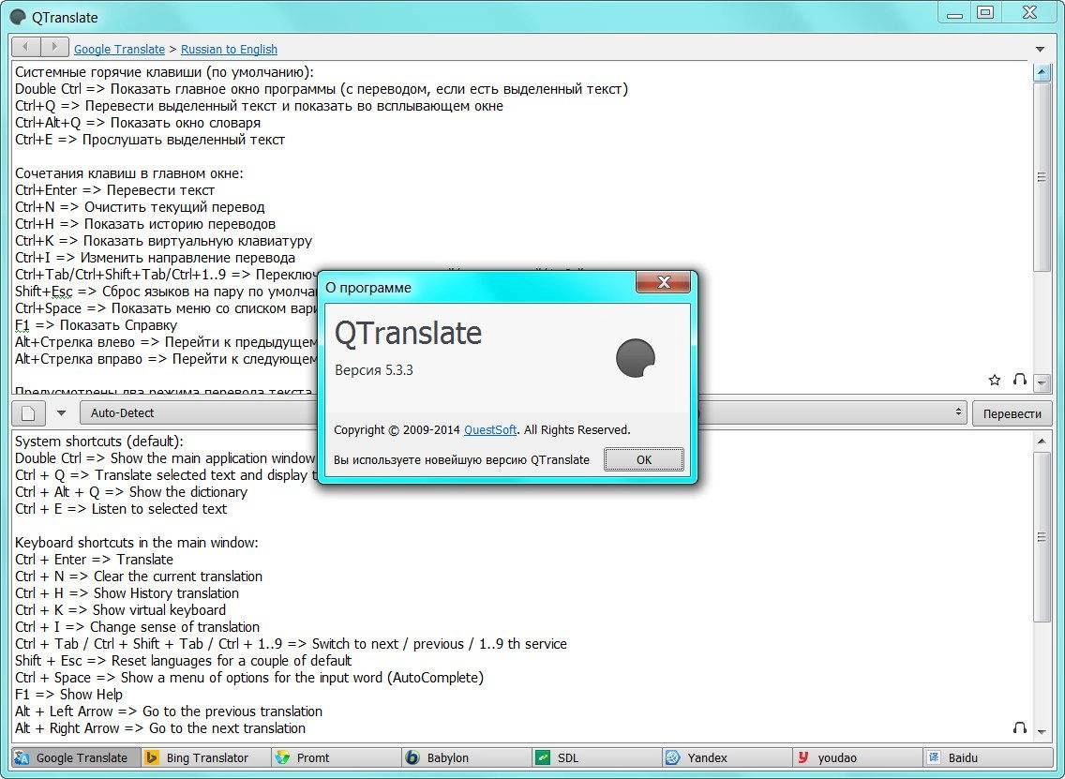Image resolution: width=1065 pixels, height=779 pixels.
Task: Click the line 'Ctrl + Enter => Translate'
Action: tap(94, 560)
